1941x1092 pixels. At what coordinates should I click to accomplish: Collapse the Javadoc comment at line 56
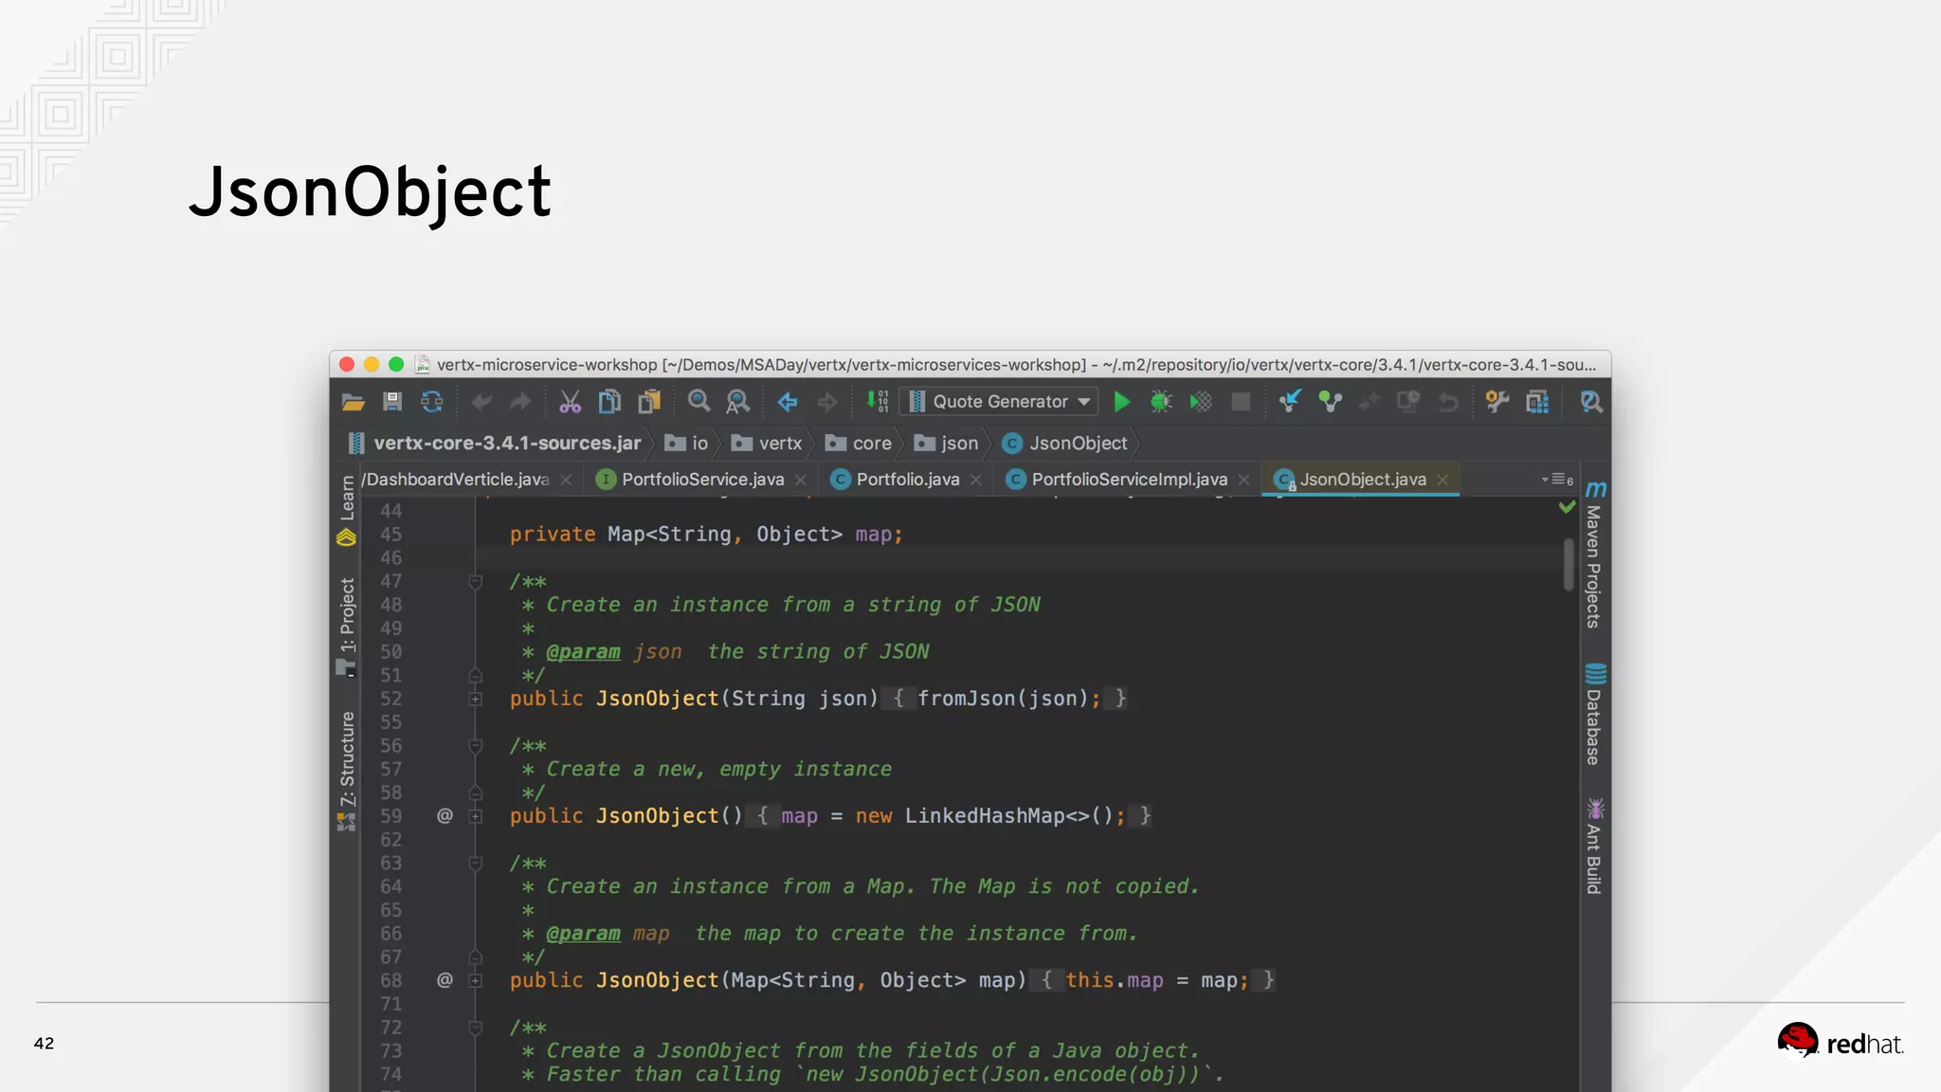476,747
